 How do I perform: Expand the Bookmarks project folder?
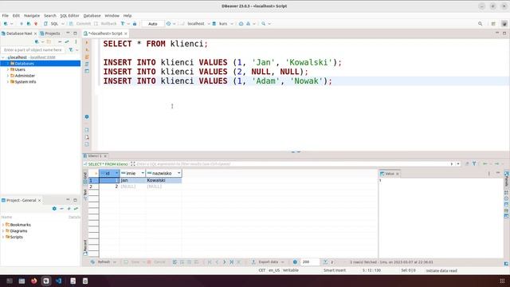pyautogui.click(x=3, y=225)
